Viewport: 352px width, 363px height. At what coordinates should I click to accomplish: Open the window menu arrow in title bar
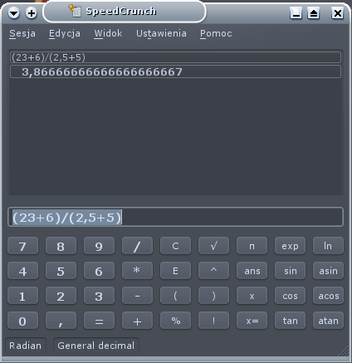(x=13, y=12)
